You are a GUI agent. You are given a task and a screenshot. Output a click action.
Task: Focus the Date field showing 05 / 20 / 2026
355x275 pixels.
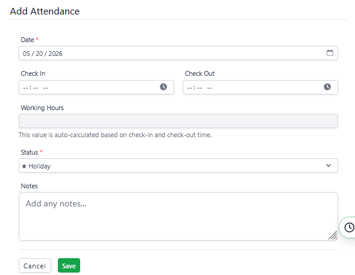pyautogui.click(x=178, y=53)
